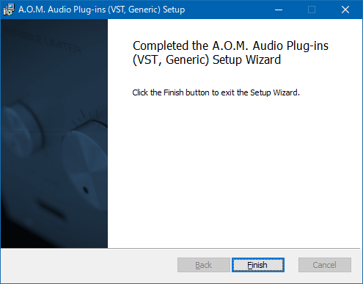Minimize the A.O.M. Setup window

(x=279, y=10)
